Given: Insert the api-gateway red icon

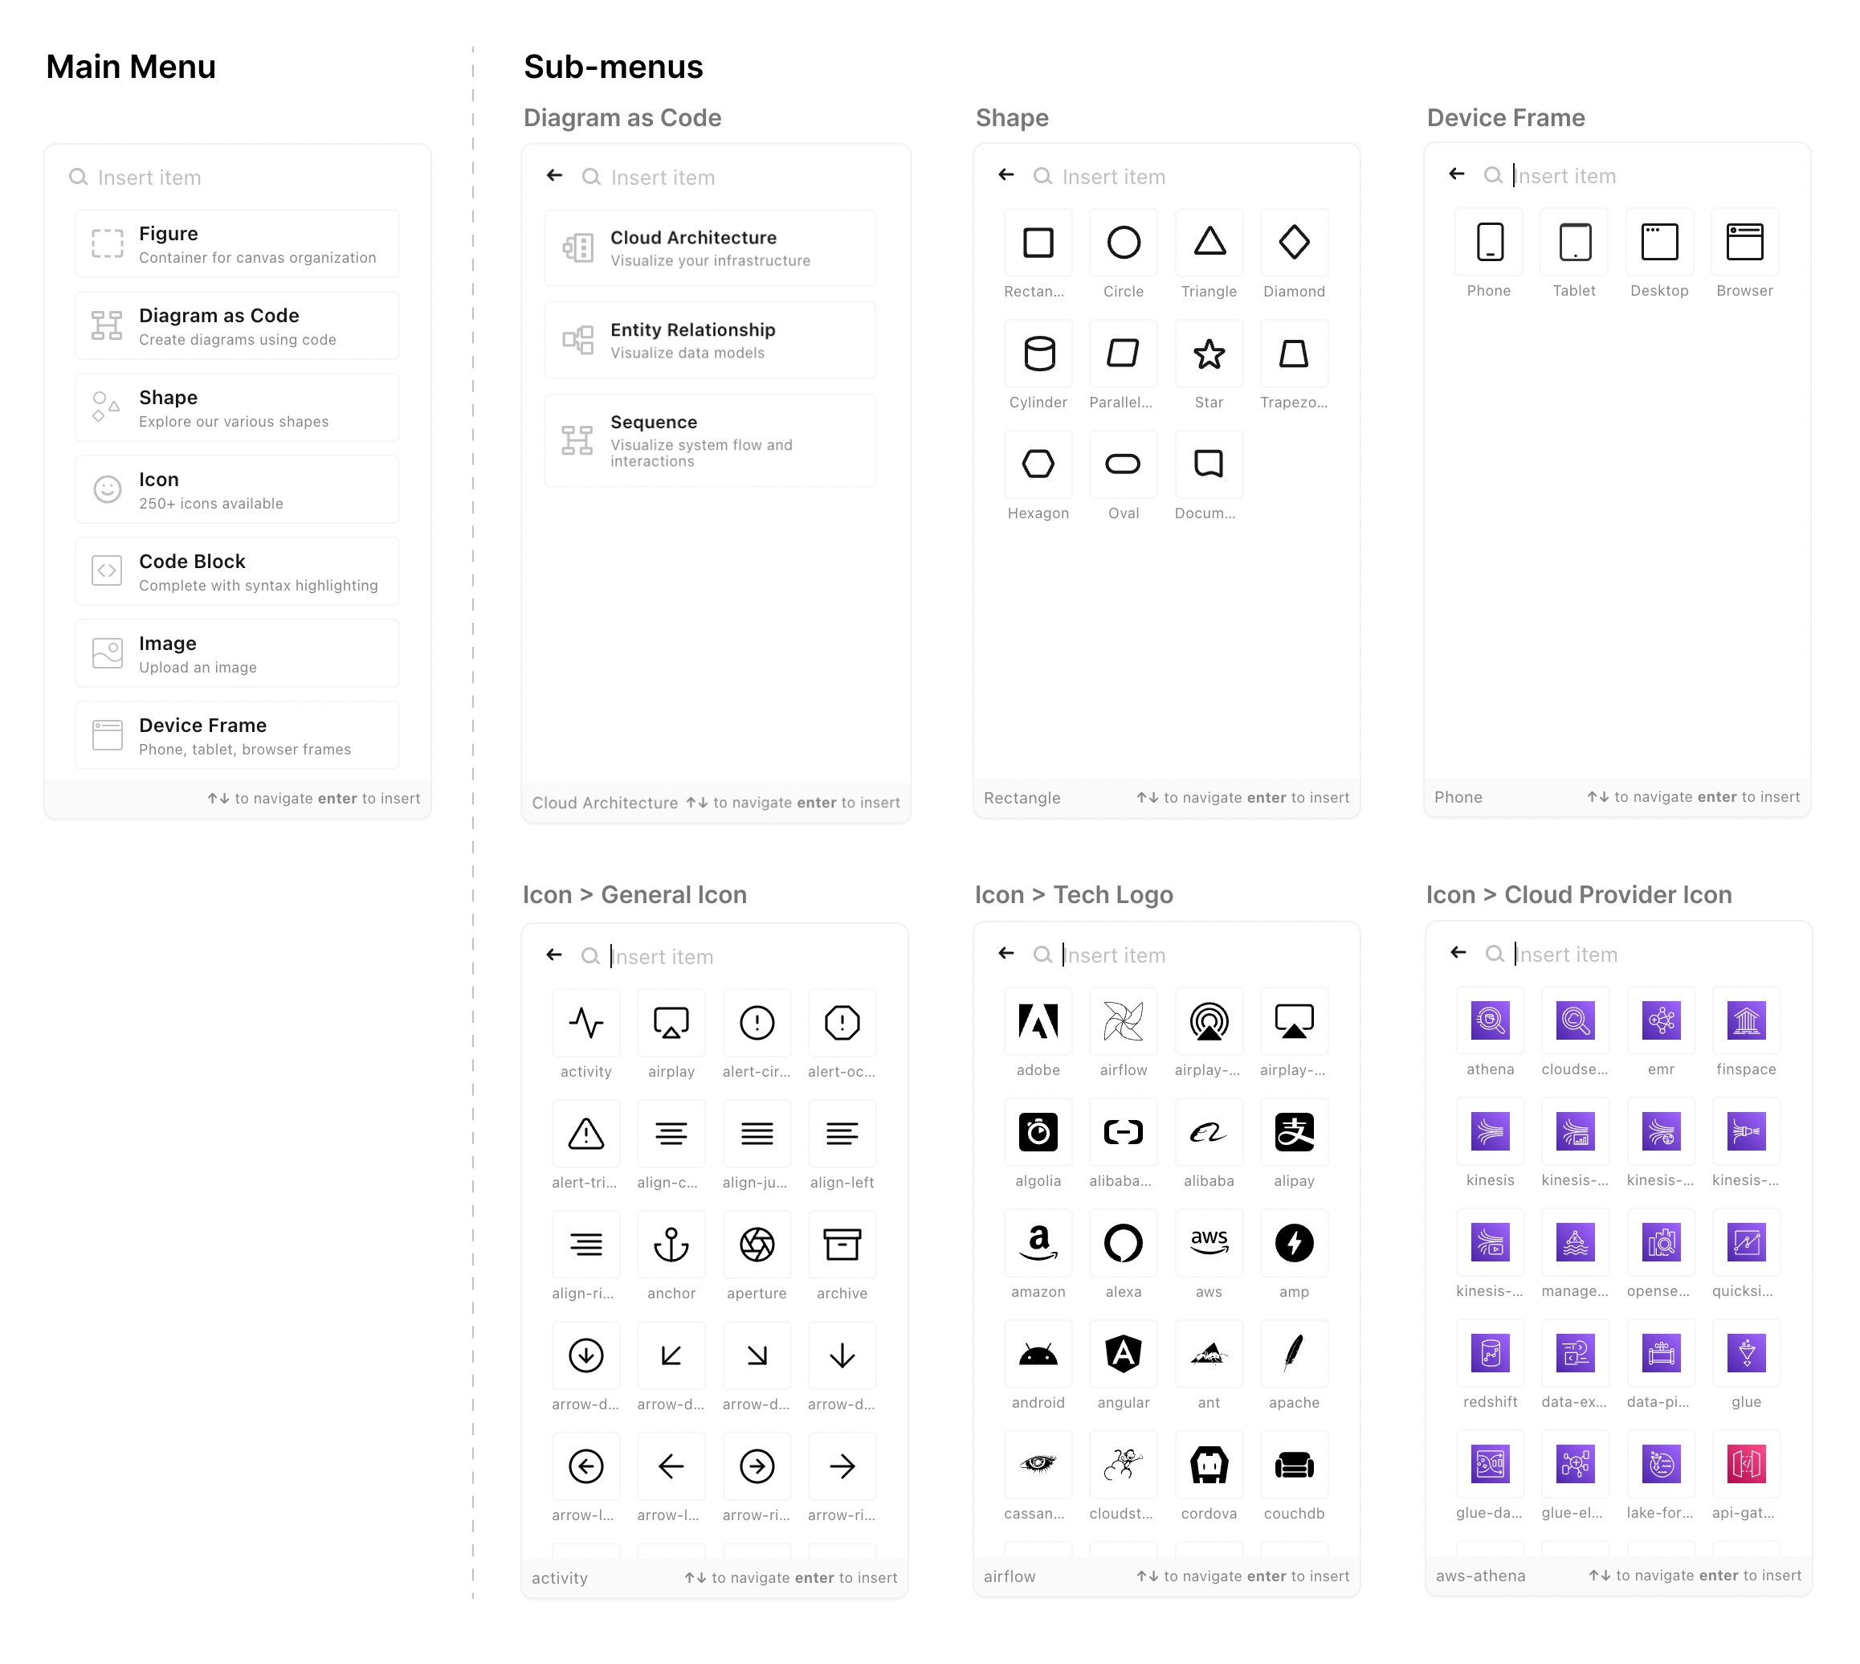Looking at the screenshot, I should 1745,1464.
